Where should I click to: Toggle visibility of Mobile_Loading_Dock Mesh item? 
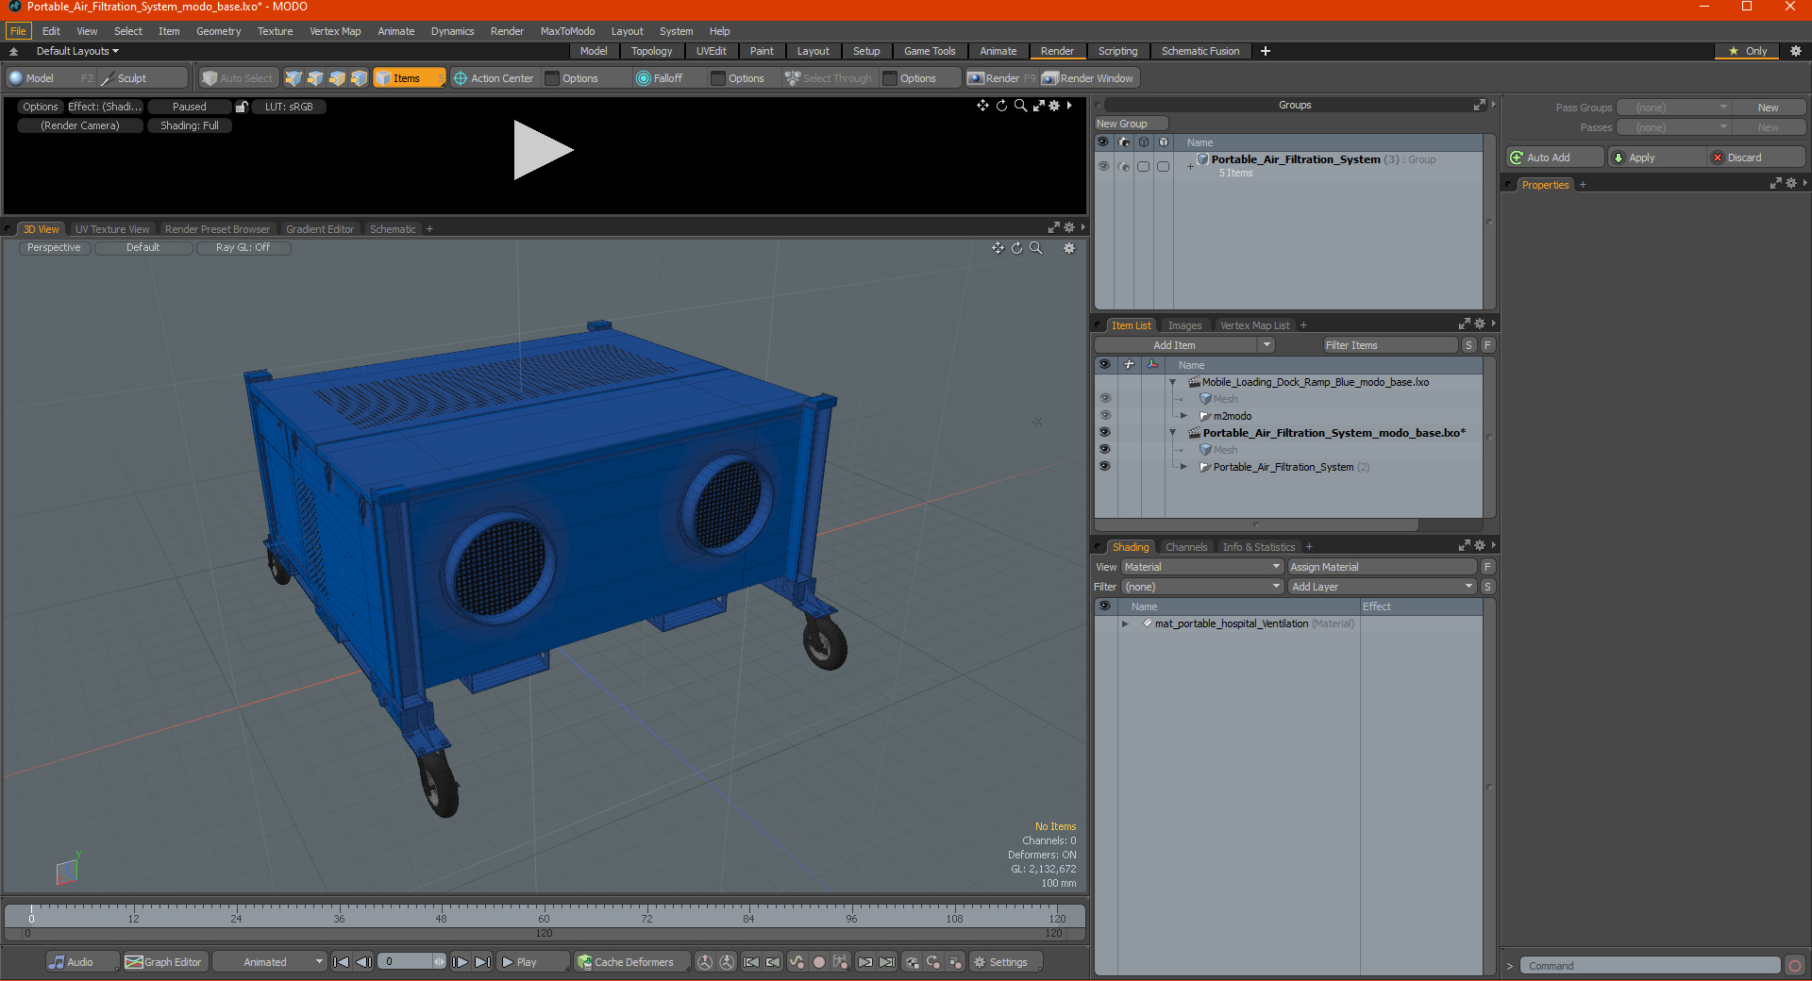1104,399
